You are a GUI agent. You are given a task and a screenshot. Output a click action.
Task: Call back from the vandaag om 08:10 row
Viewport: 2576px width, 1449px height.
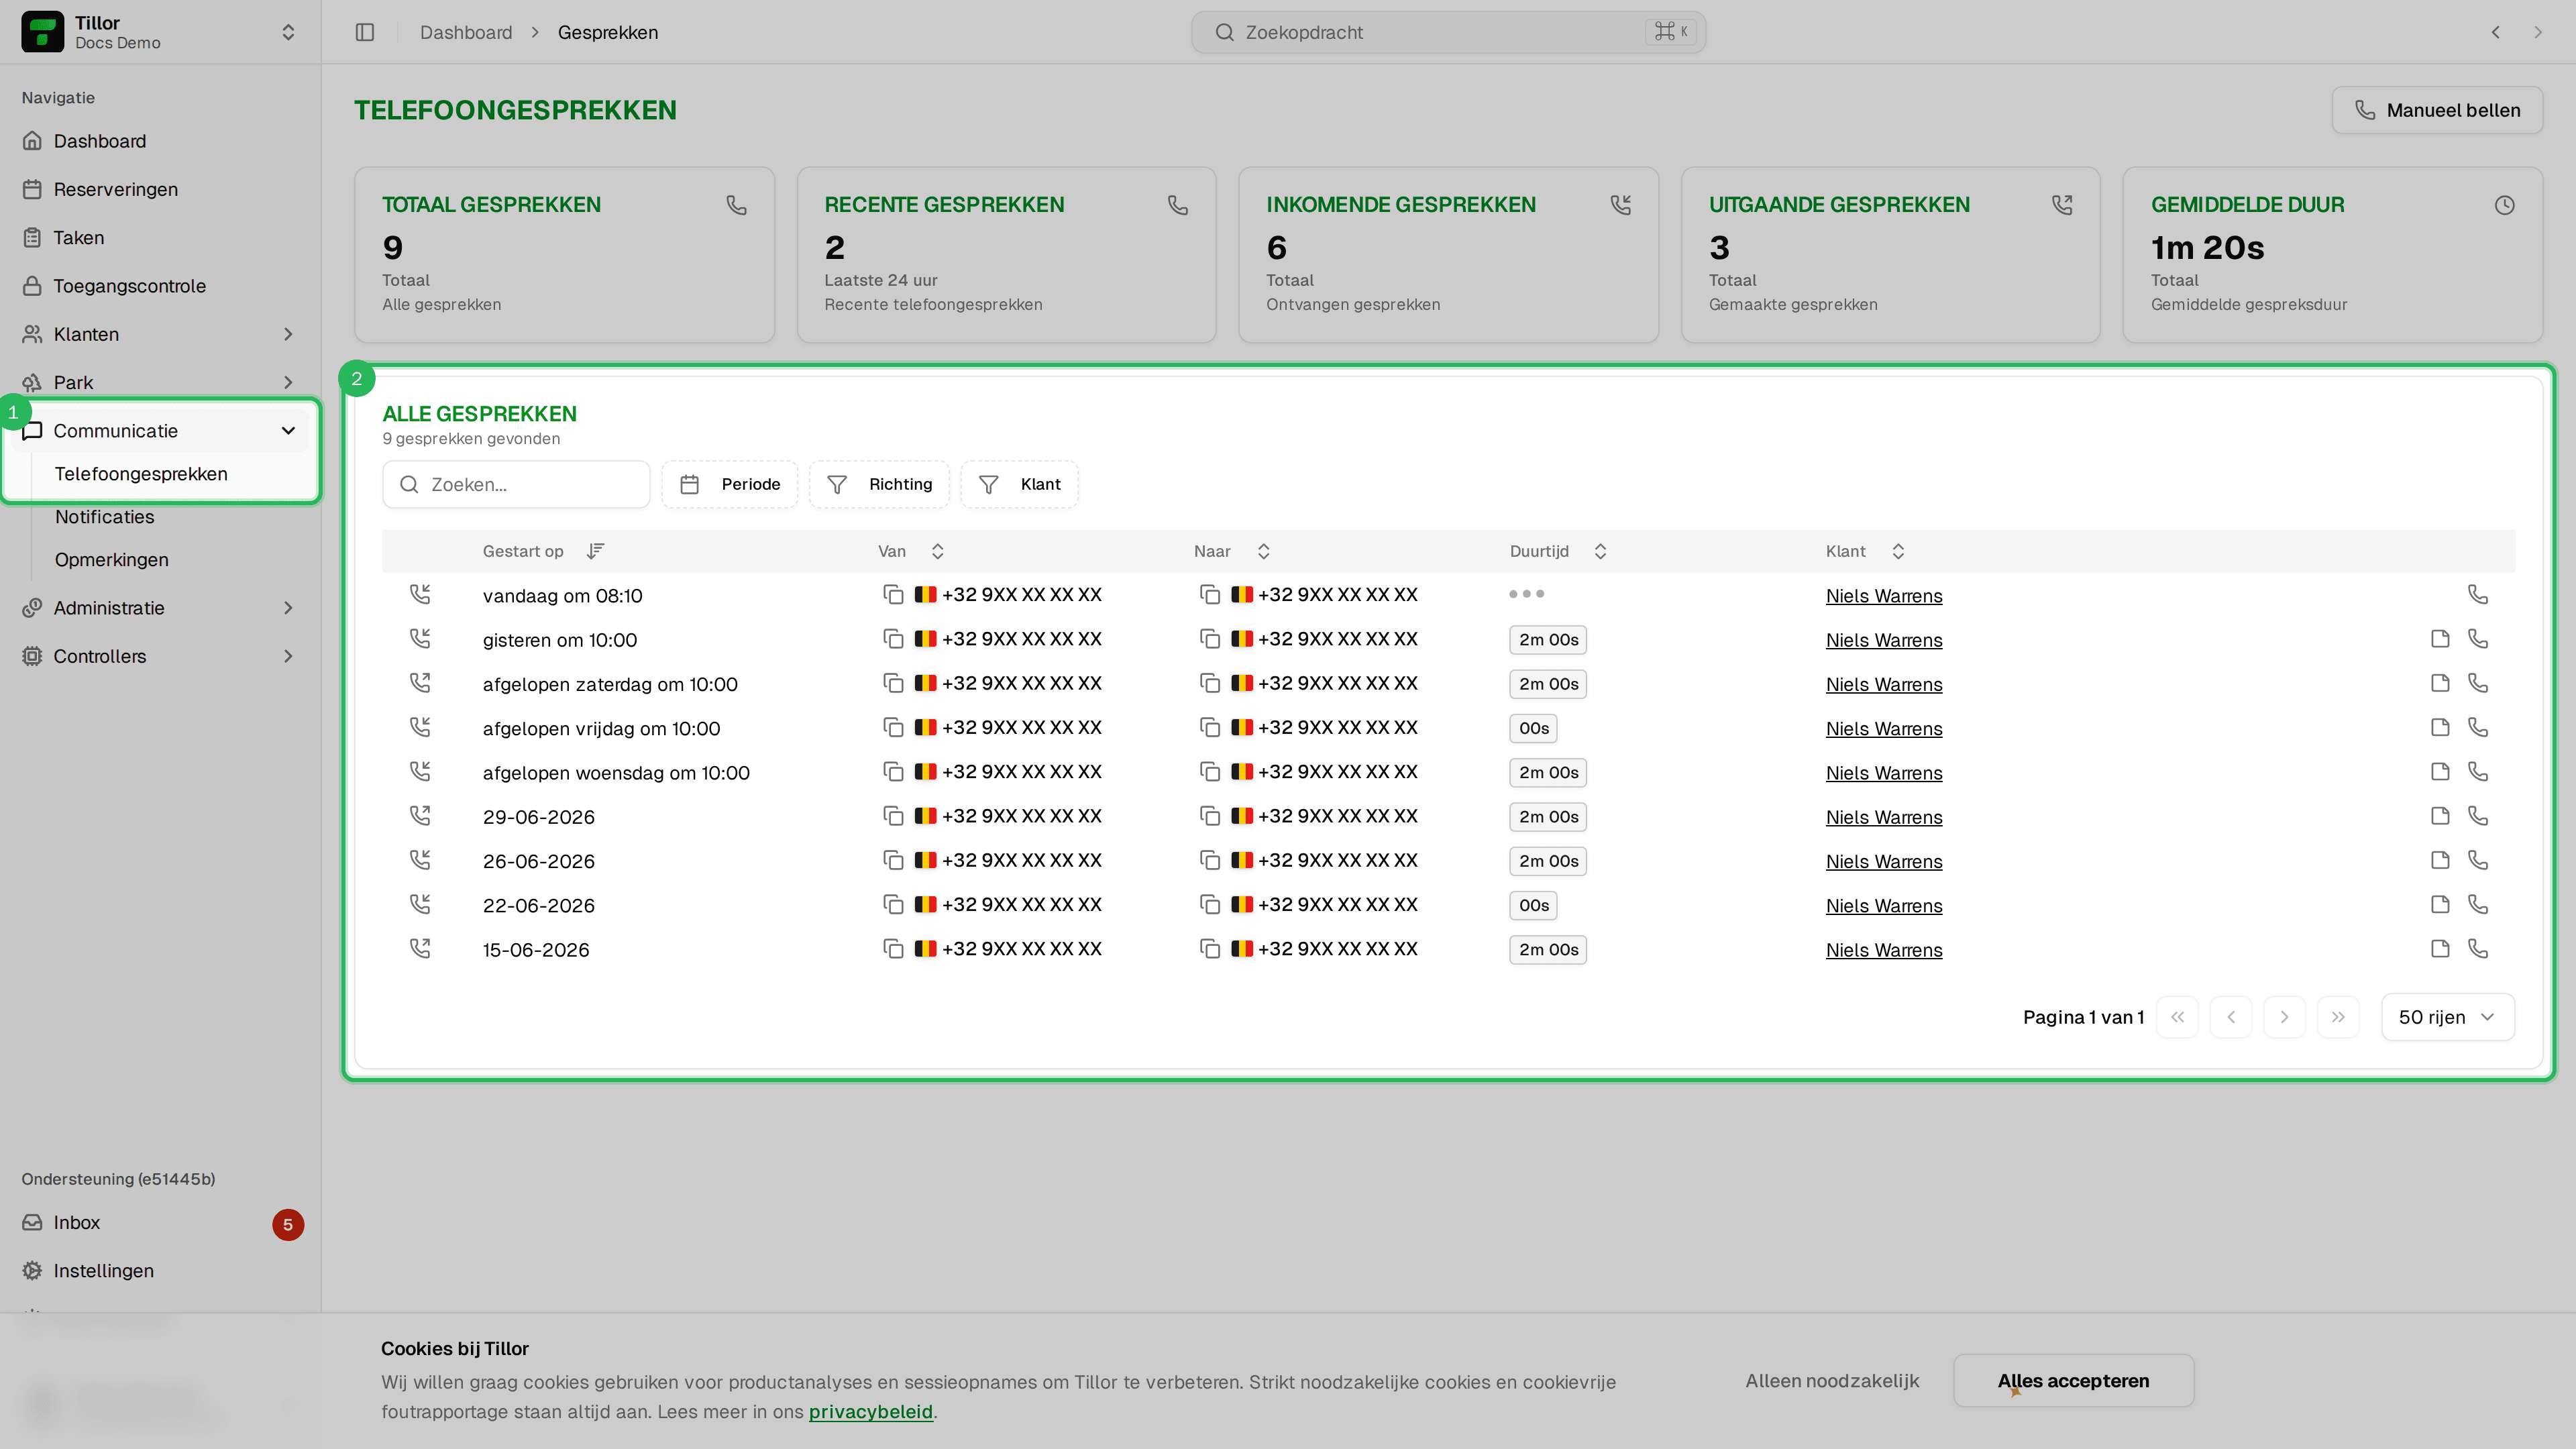point(2477,595)
